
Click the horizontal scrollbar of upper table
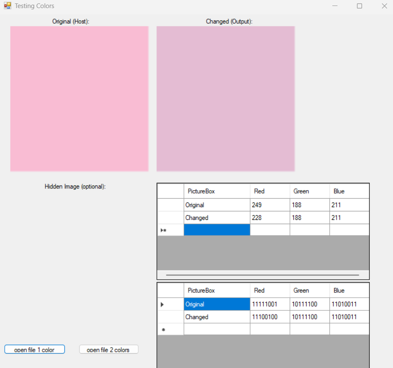tap(262, 275)
